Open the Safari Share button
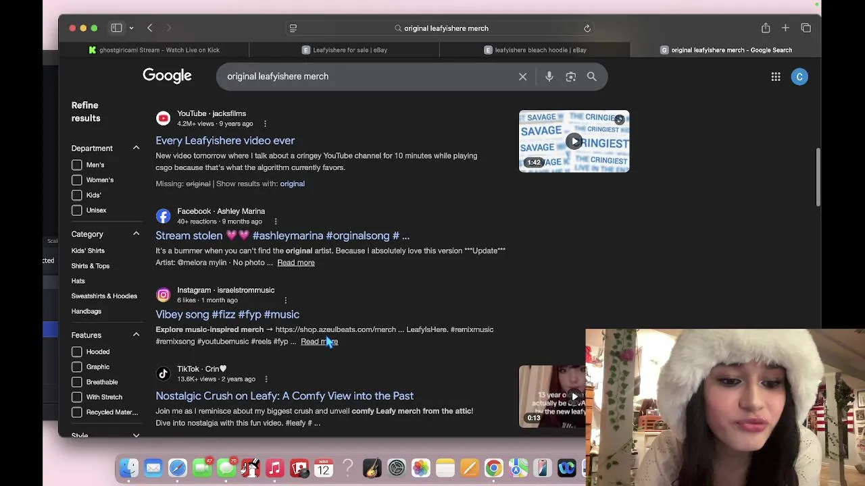Image resolution: width=865 pixels, height=486 pixels. coord(766,28)
